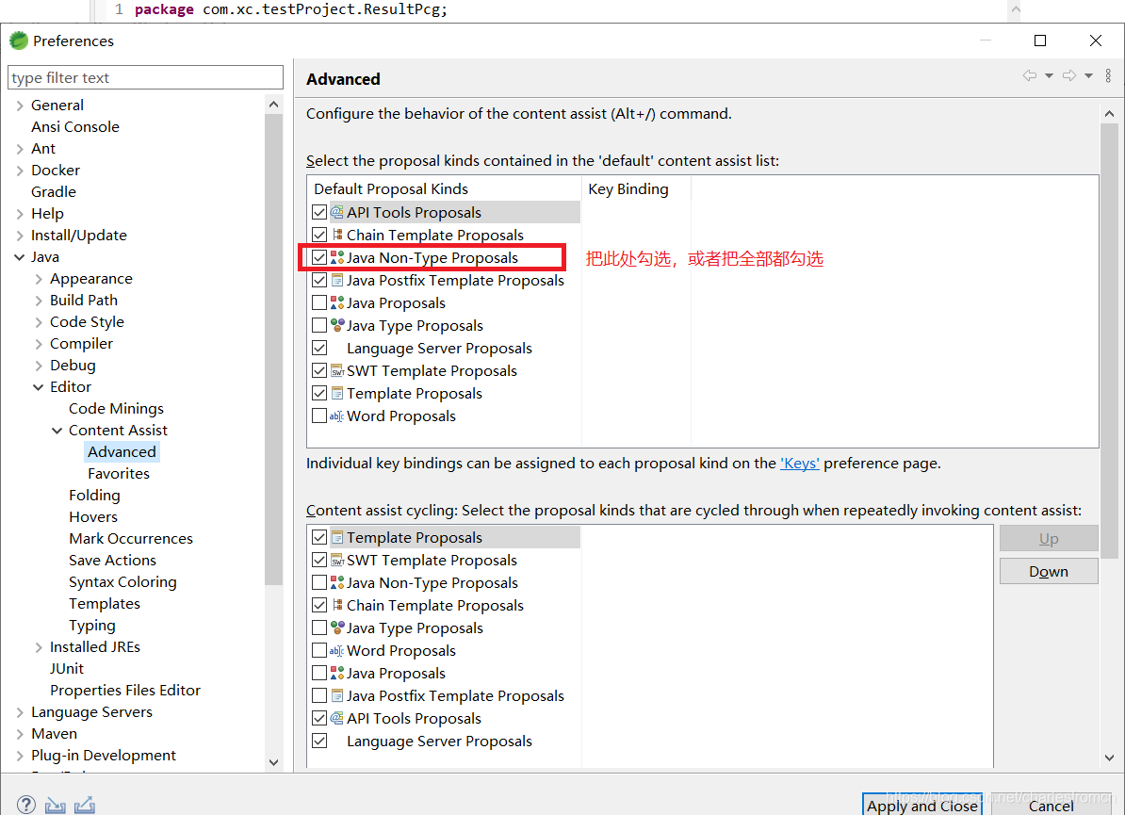Screen dimensions: 1125x815
Task: Open the back history dropdown arrow
Action: point(1049,75)
